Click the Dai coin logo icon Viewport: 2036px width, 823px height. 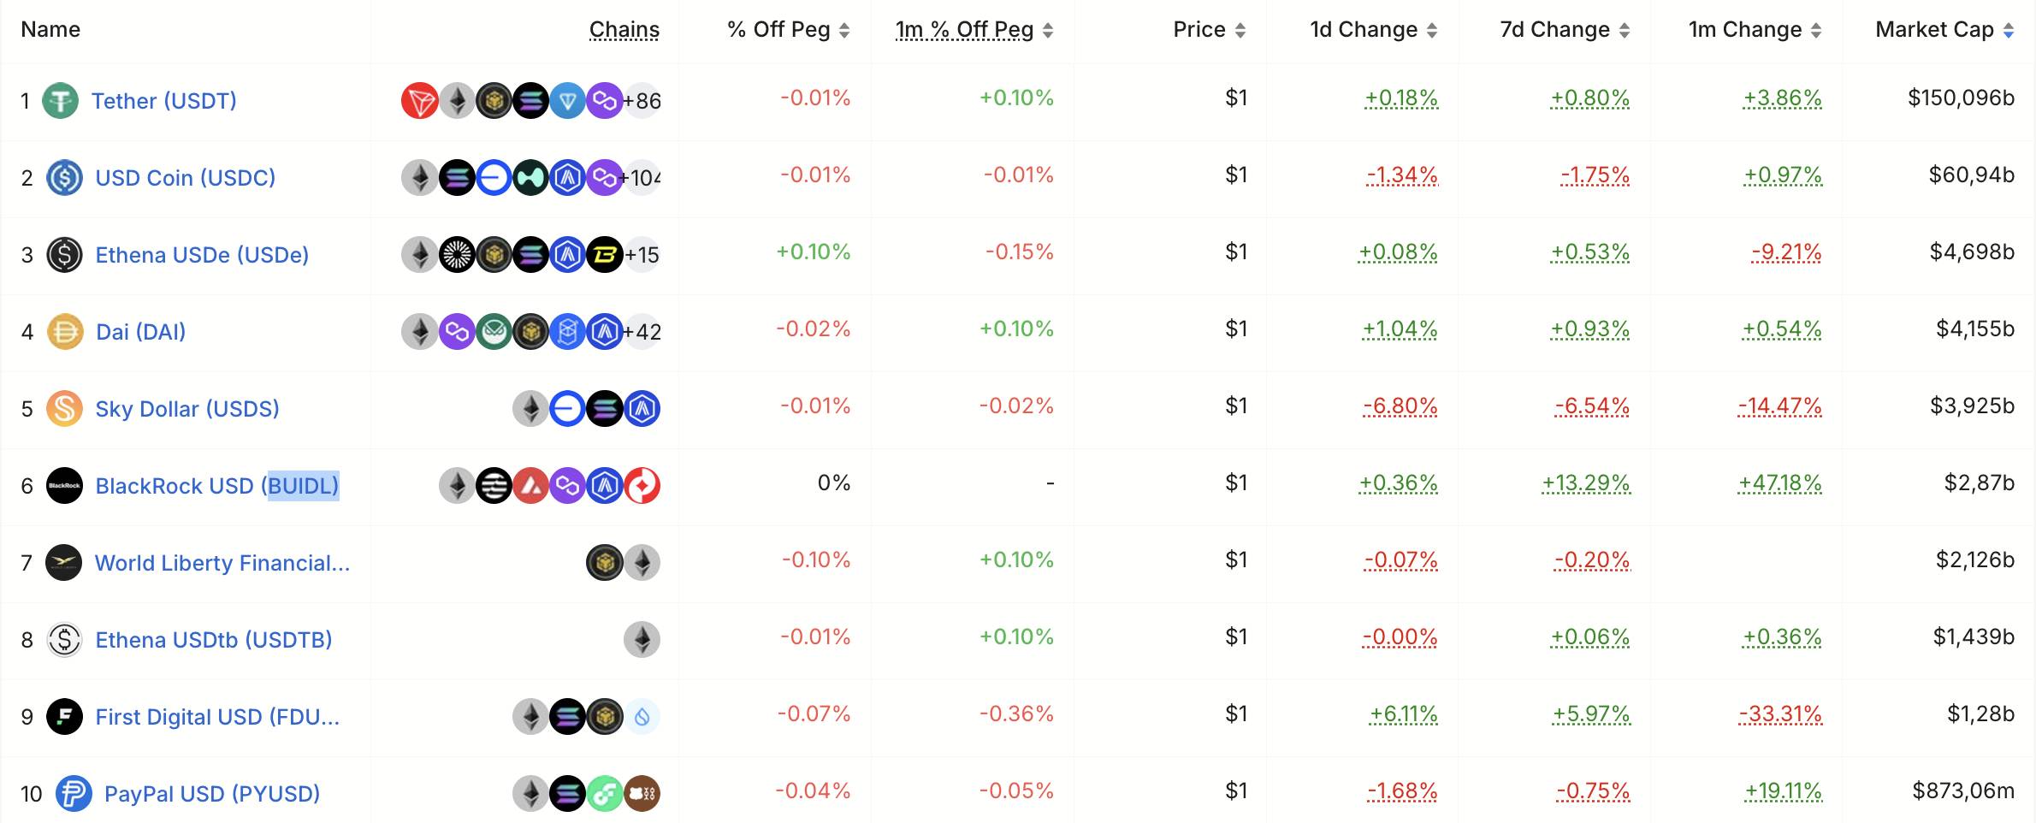point(65,332)
